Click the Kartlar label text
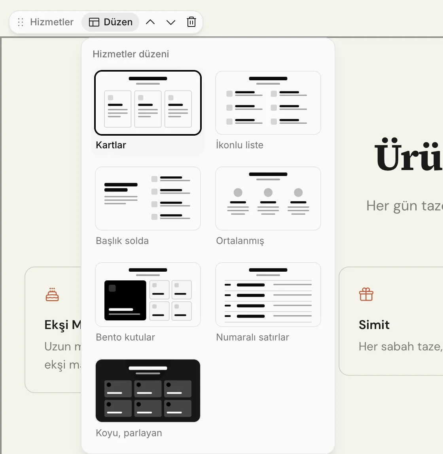 [x=111, y=145]
